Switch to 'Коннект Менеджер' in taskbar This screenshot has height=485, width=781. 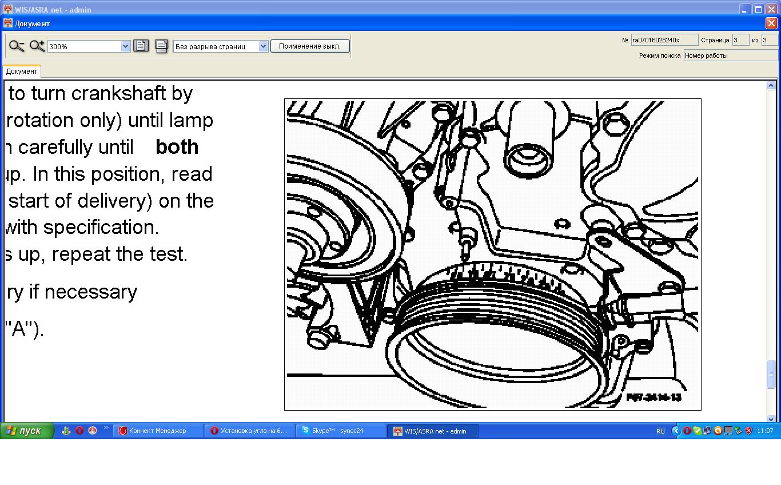tap(158, 431)
